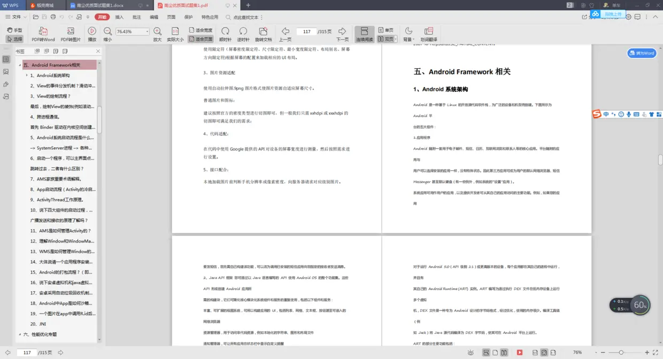Toggle continuous layout icon in status bar

click(x=486, y=353)
